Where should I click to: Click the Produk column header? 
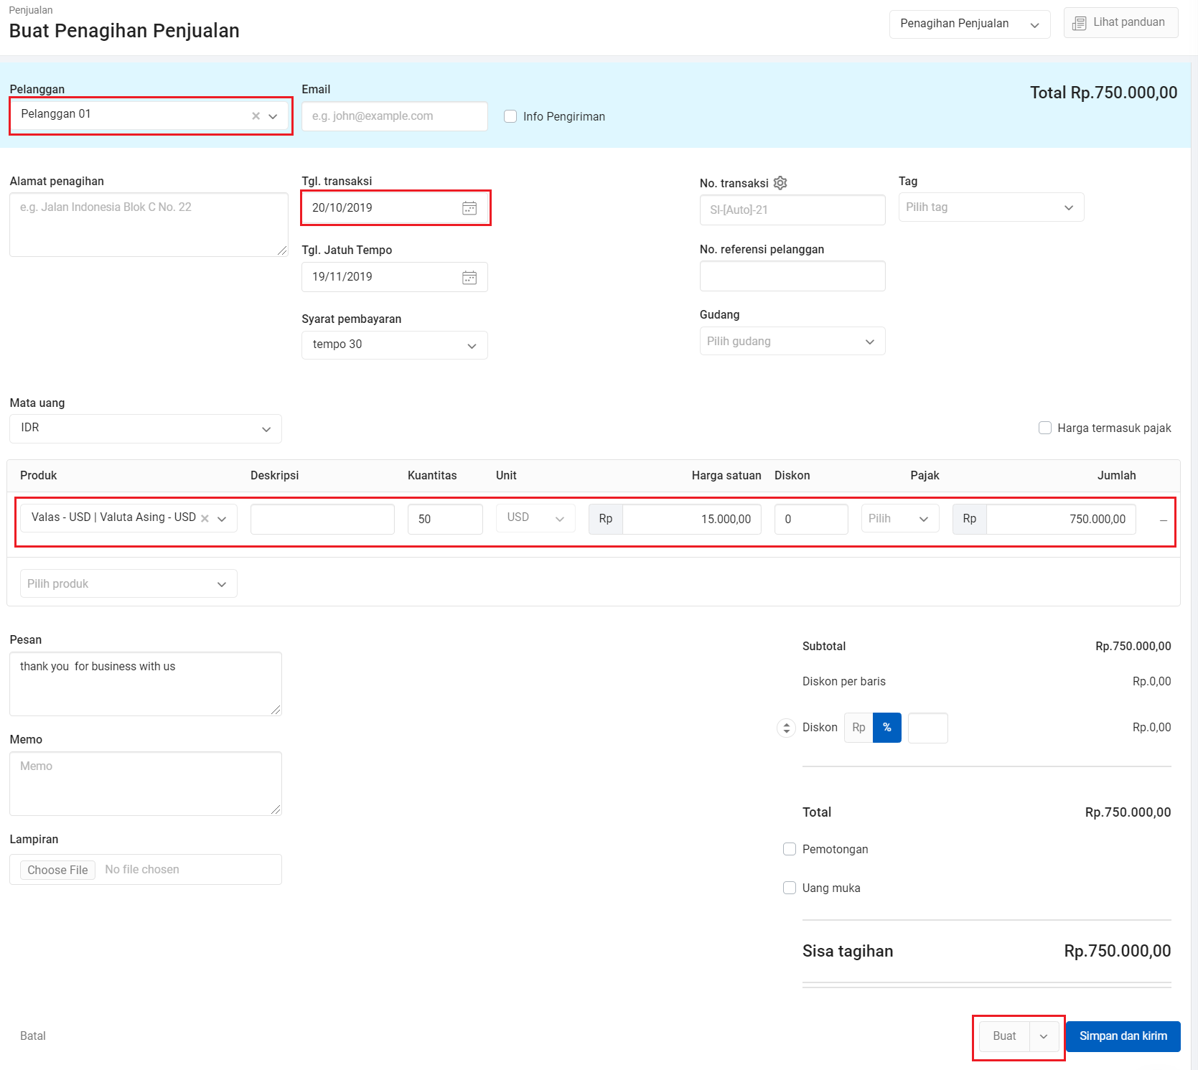(39, 475)
